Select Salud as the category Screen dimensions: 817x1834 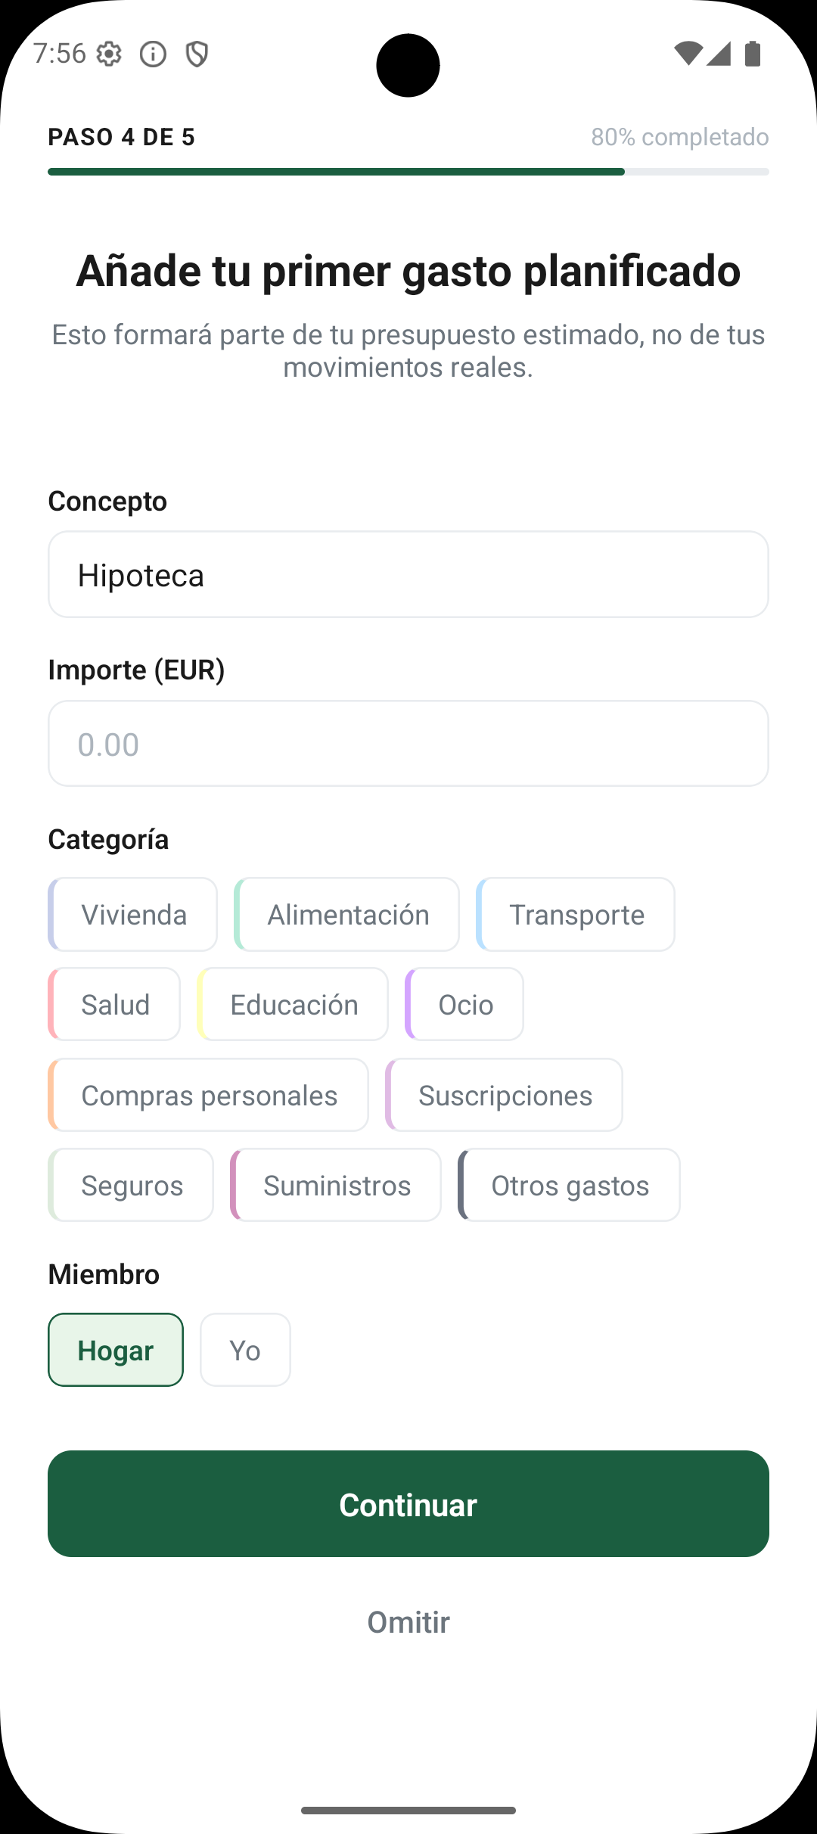115,1005
